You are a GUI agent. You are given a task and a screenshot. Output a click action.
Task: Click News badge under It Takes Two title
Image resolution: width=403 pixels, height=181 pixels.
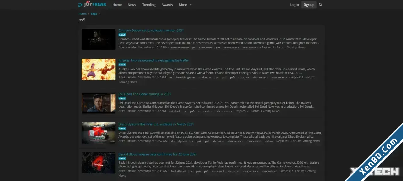click(122, 65)
